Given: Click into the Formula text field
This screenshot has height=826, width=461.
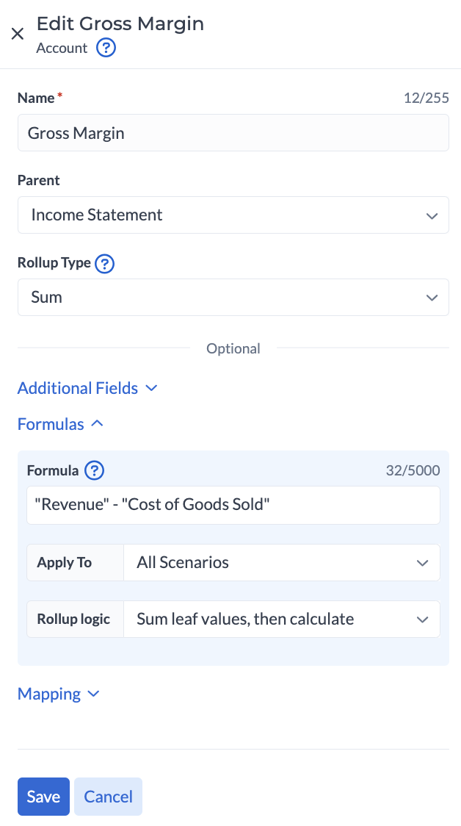Looking at the screenshot, I should point(233,506).
